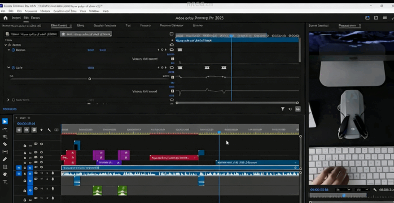This screenshot has width=394, height=203.
Task: Toggle lock on the topmost video track
Action: [25, 145]
